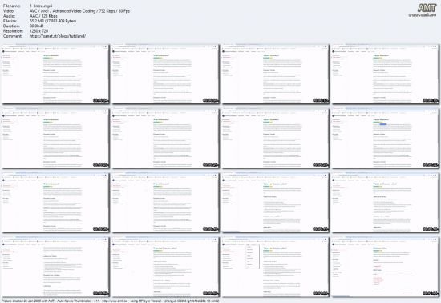The image size is (441, 303).
Task: Click the 'Filesize:' label
Action: pos(10,21)
